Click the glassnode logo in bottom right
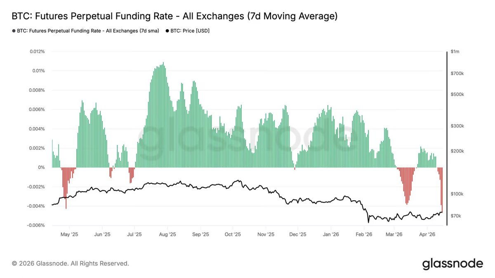 (452, 263)
